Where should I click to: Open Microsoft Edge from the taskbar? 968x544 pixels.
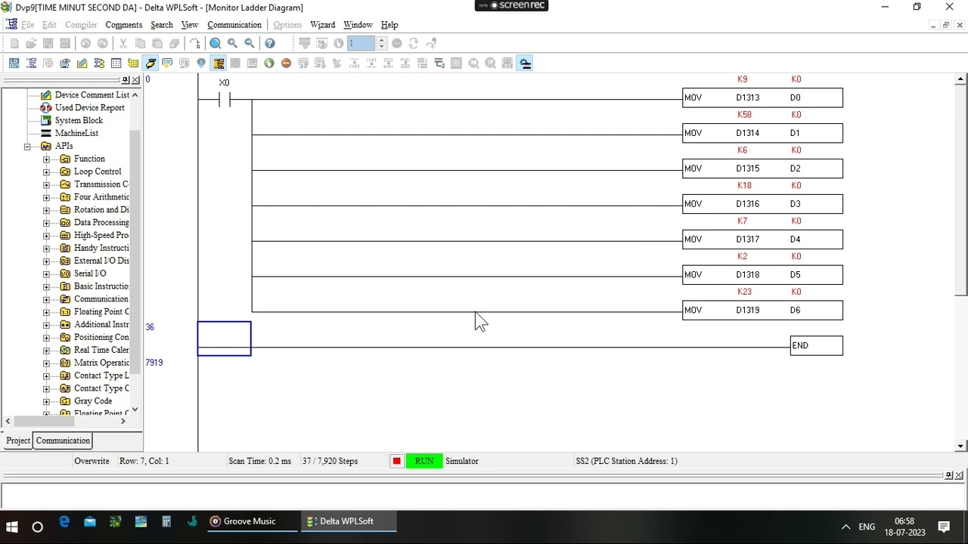point(64,521)
